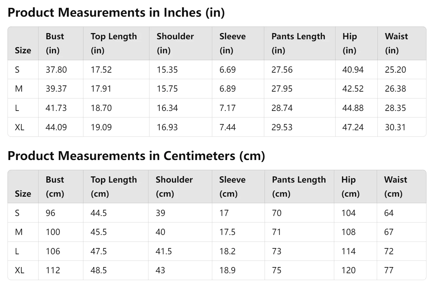Click the 'Pants Length (in)' column header
The height and width of the screenshot is (286, 433).
(298, 43)
